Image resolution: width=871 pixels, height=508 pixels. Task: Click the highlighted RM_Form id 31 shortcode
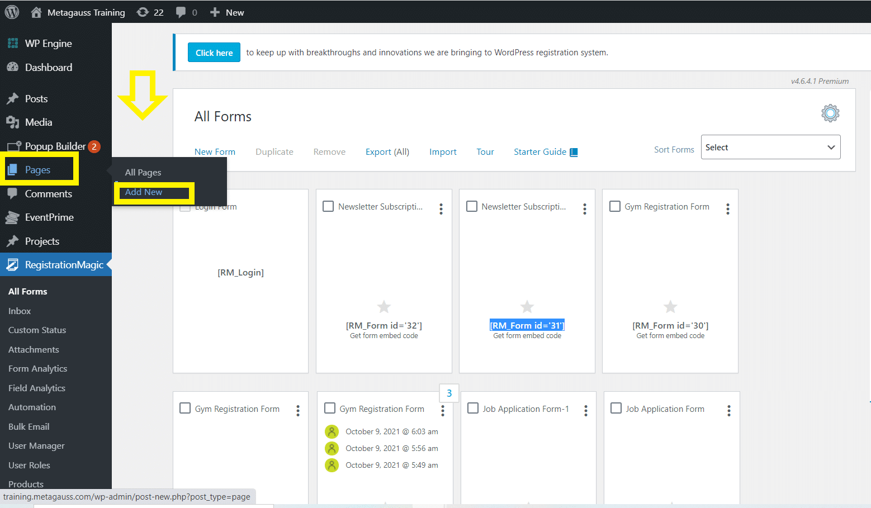coord(527,326)
